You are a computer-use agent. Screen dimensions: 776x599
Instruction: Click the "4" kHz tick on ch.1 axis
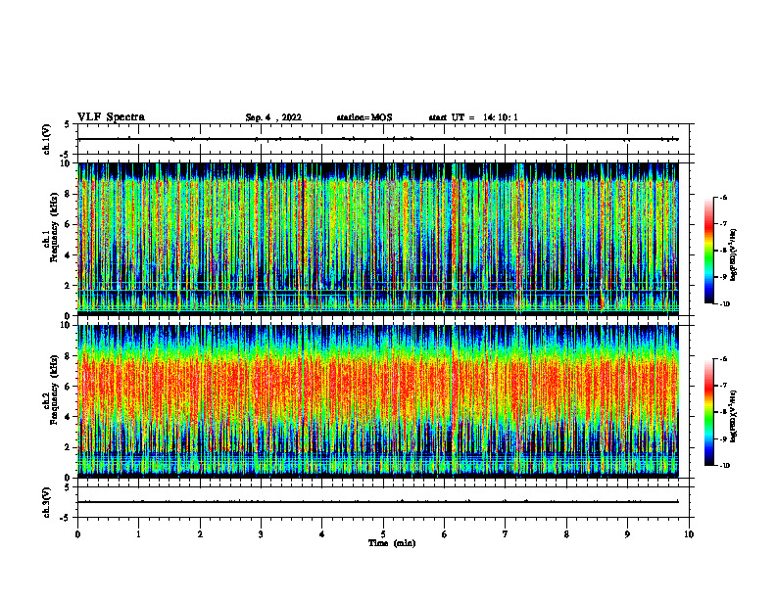(x=69, y=255)
